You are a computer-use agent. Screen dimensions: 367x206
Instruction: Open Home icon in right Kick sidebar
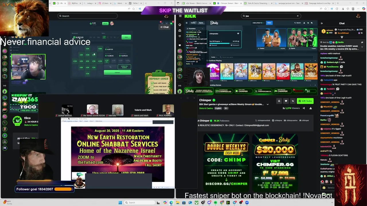[180, 25]
